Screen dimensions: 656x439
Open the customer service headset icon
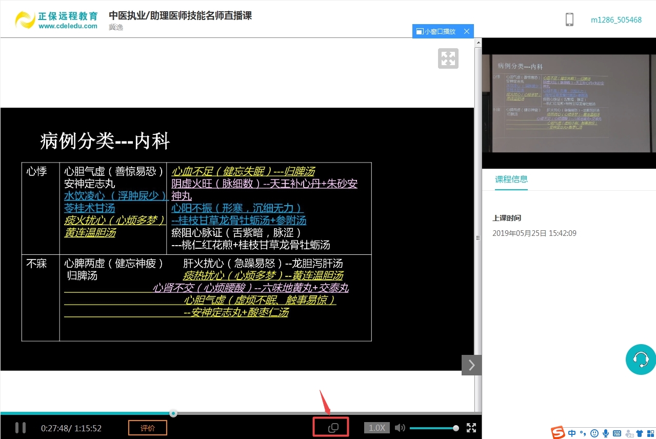[x=640, y=359]
